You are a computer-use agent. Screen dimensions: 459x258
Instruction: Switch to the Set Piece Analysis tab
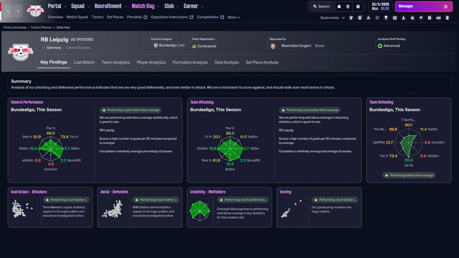pos(262,62)
